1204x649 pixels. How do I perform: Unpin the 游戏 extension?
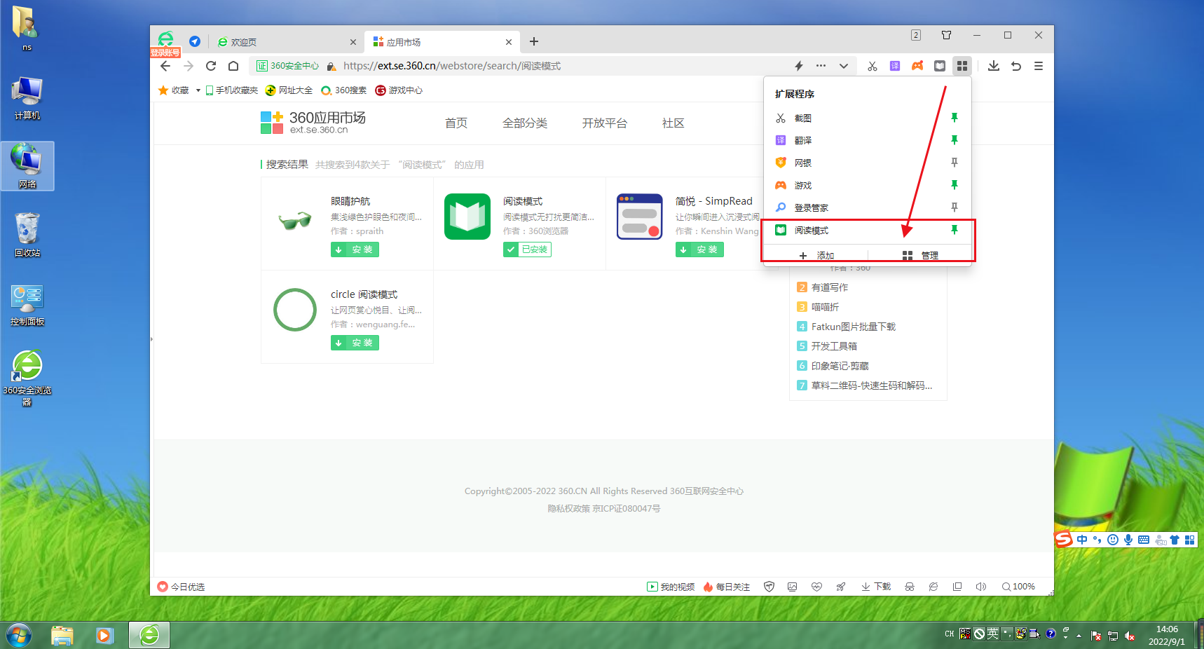point(954,185)
